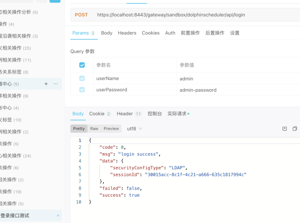
Task: Open sidebar folder 操作 (6)
Action: pyautogui.click(x=9, y=168)
